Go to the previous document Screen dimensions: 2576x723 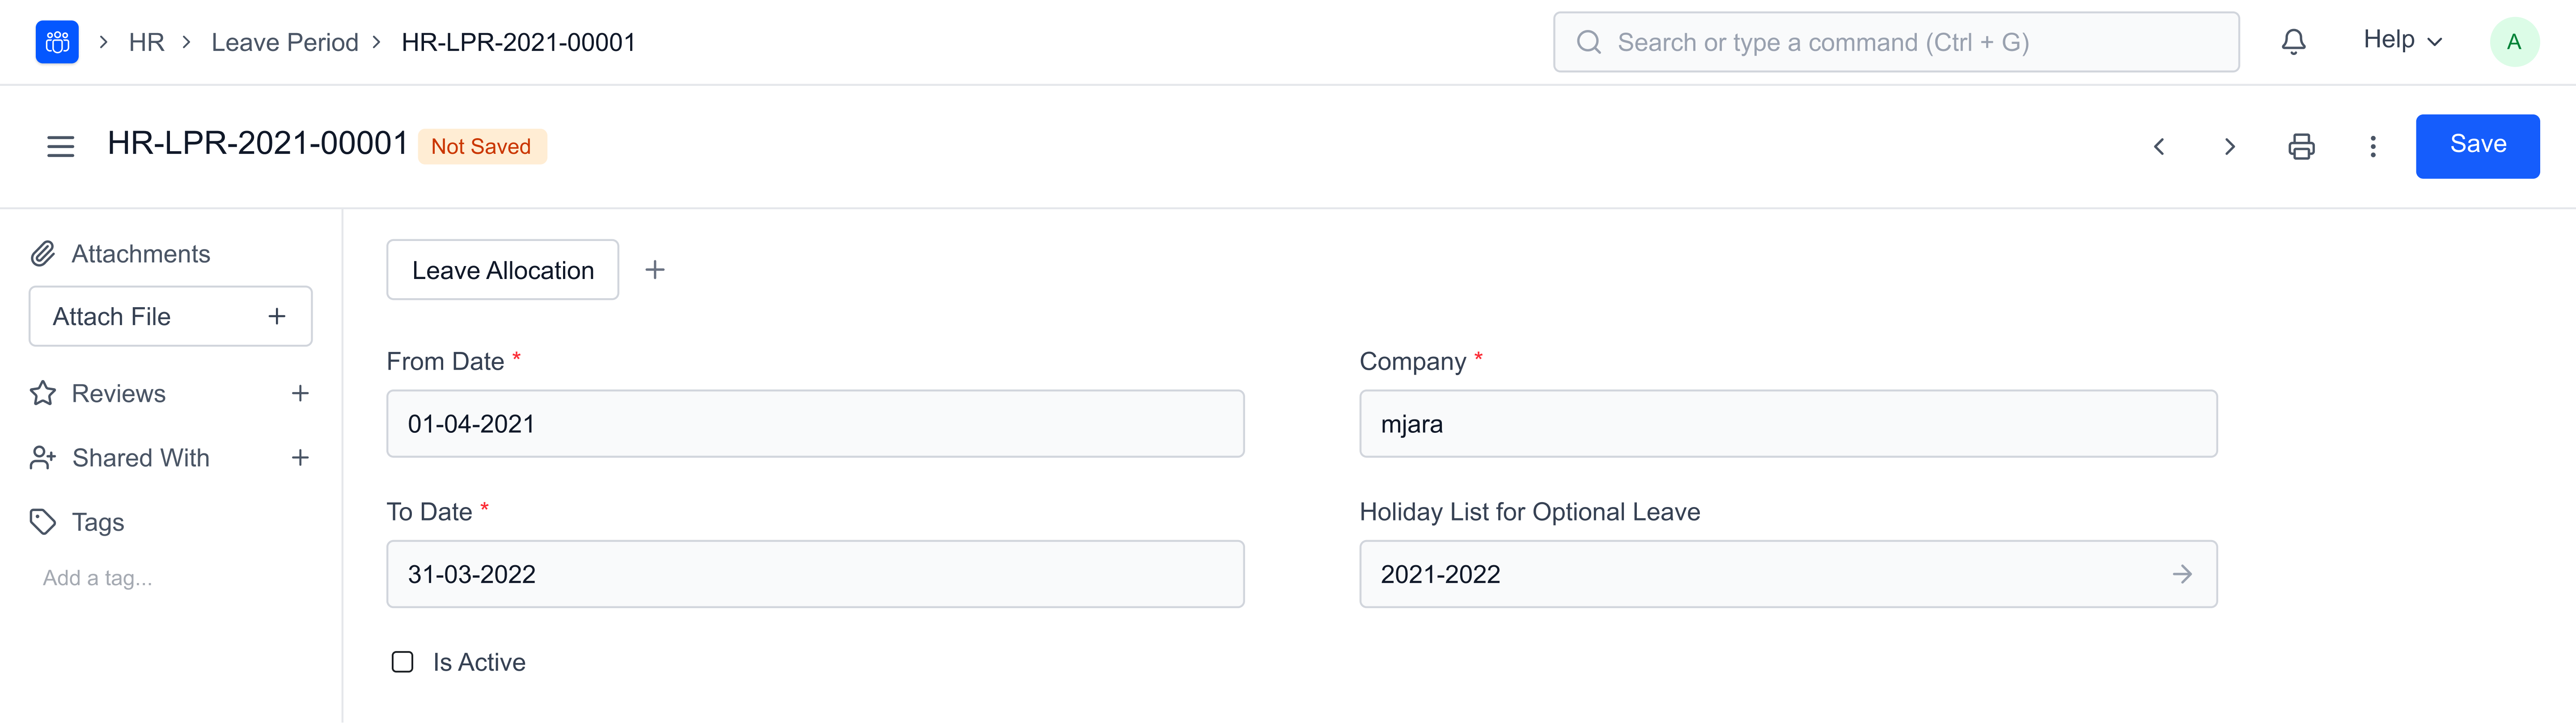2159,147
